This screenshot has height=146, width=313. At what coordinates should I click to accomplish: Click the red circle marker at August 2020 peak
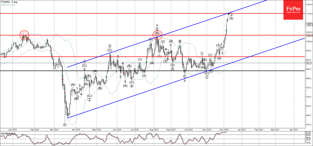[x=157, y=35]
